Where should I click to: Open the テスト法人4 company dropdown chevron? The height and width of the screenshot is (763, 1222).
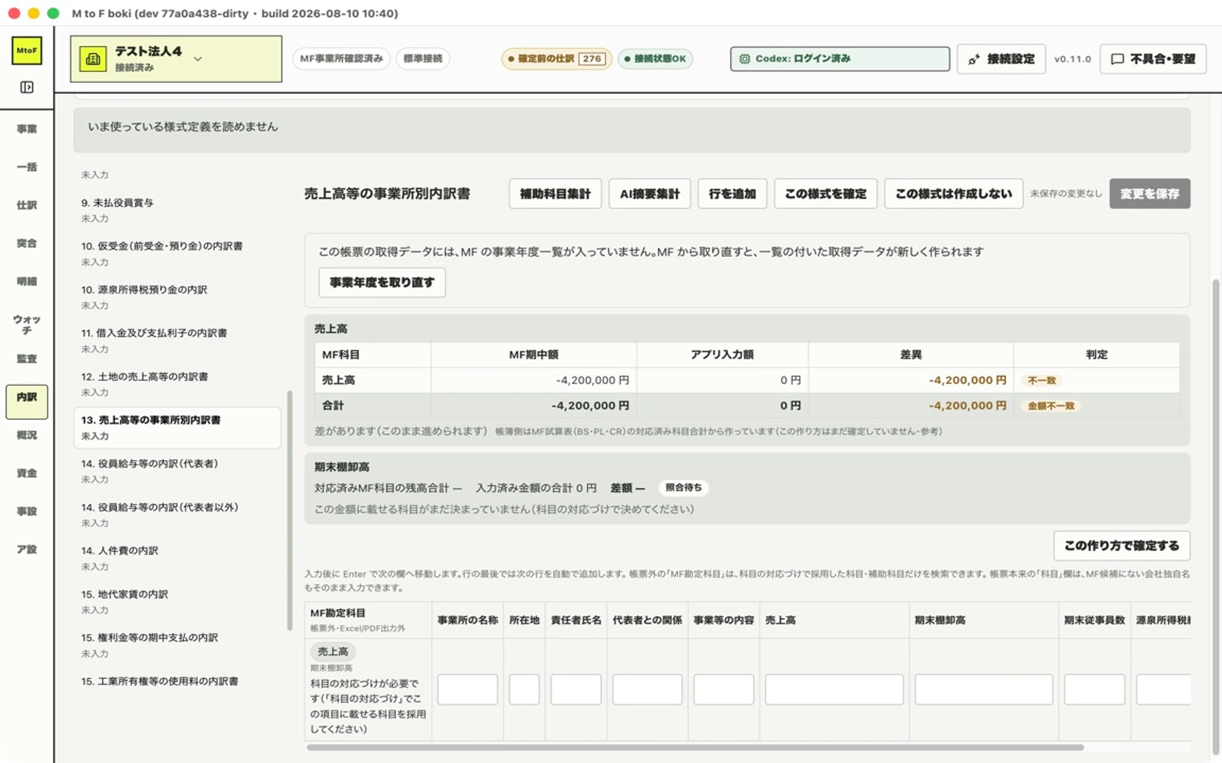tap(198, 58)
